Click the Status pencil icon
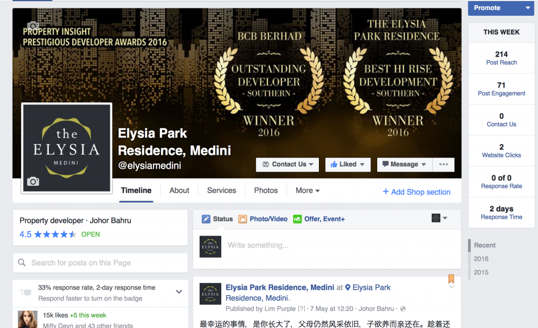This screenshot has width=538, height=328. coord(206,219)
